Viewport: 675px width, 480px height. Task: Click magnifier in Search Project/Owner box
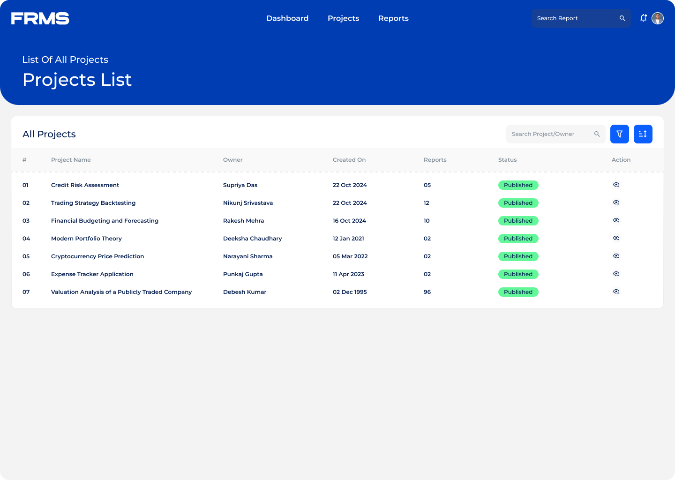click(x=597, y=134)
